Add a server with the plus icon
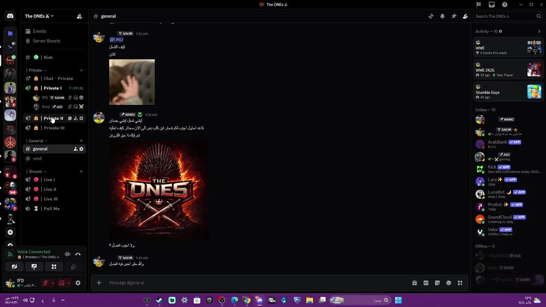Viewport: 546px width, 307px height. [x=10, y=232]
